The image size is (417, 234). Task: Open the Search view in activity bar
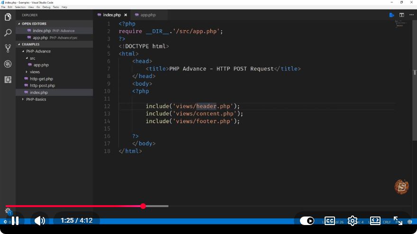coord(8,33)
